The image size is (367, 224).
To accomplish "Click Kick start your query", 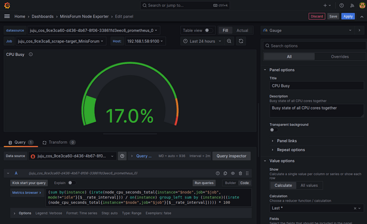I will 29,183.
